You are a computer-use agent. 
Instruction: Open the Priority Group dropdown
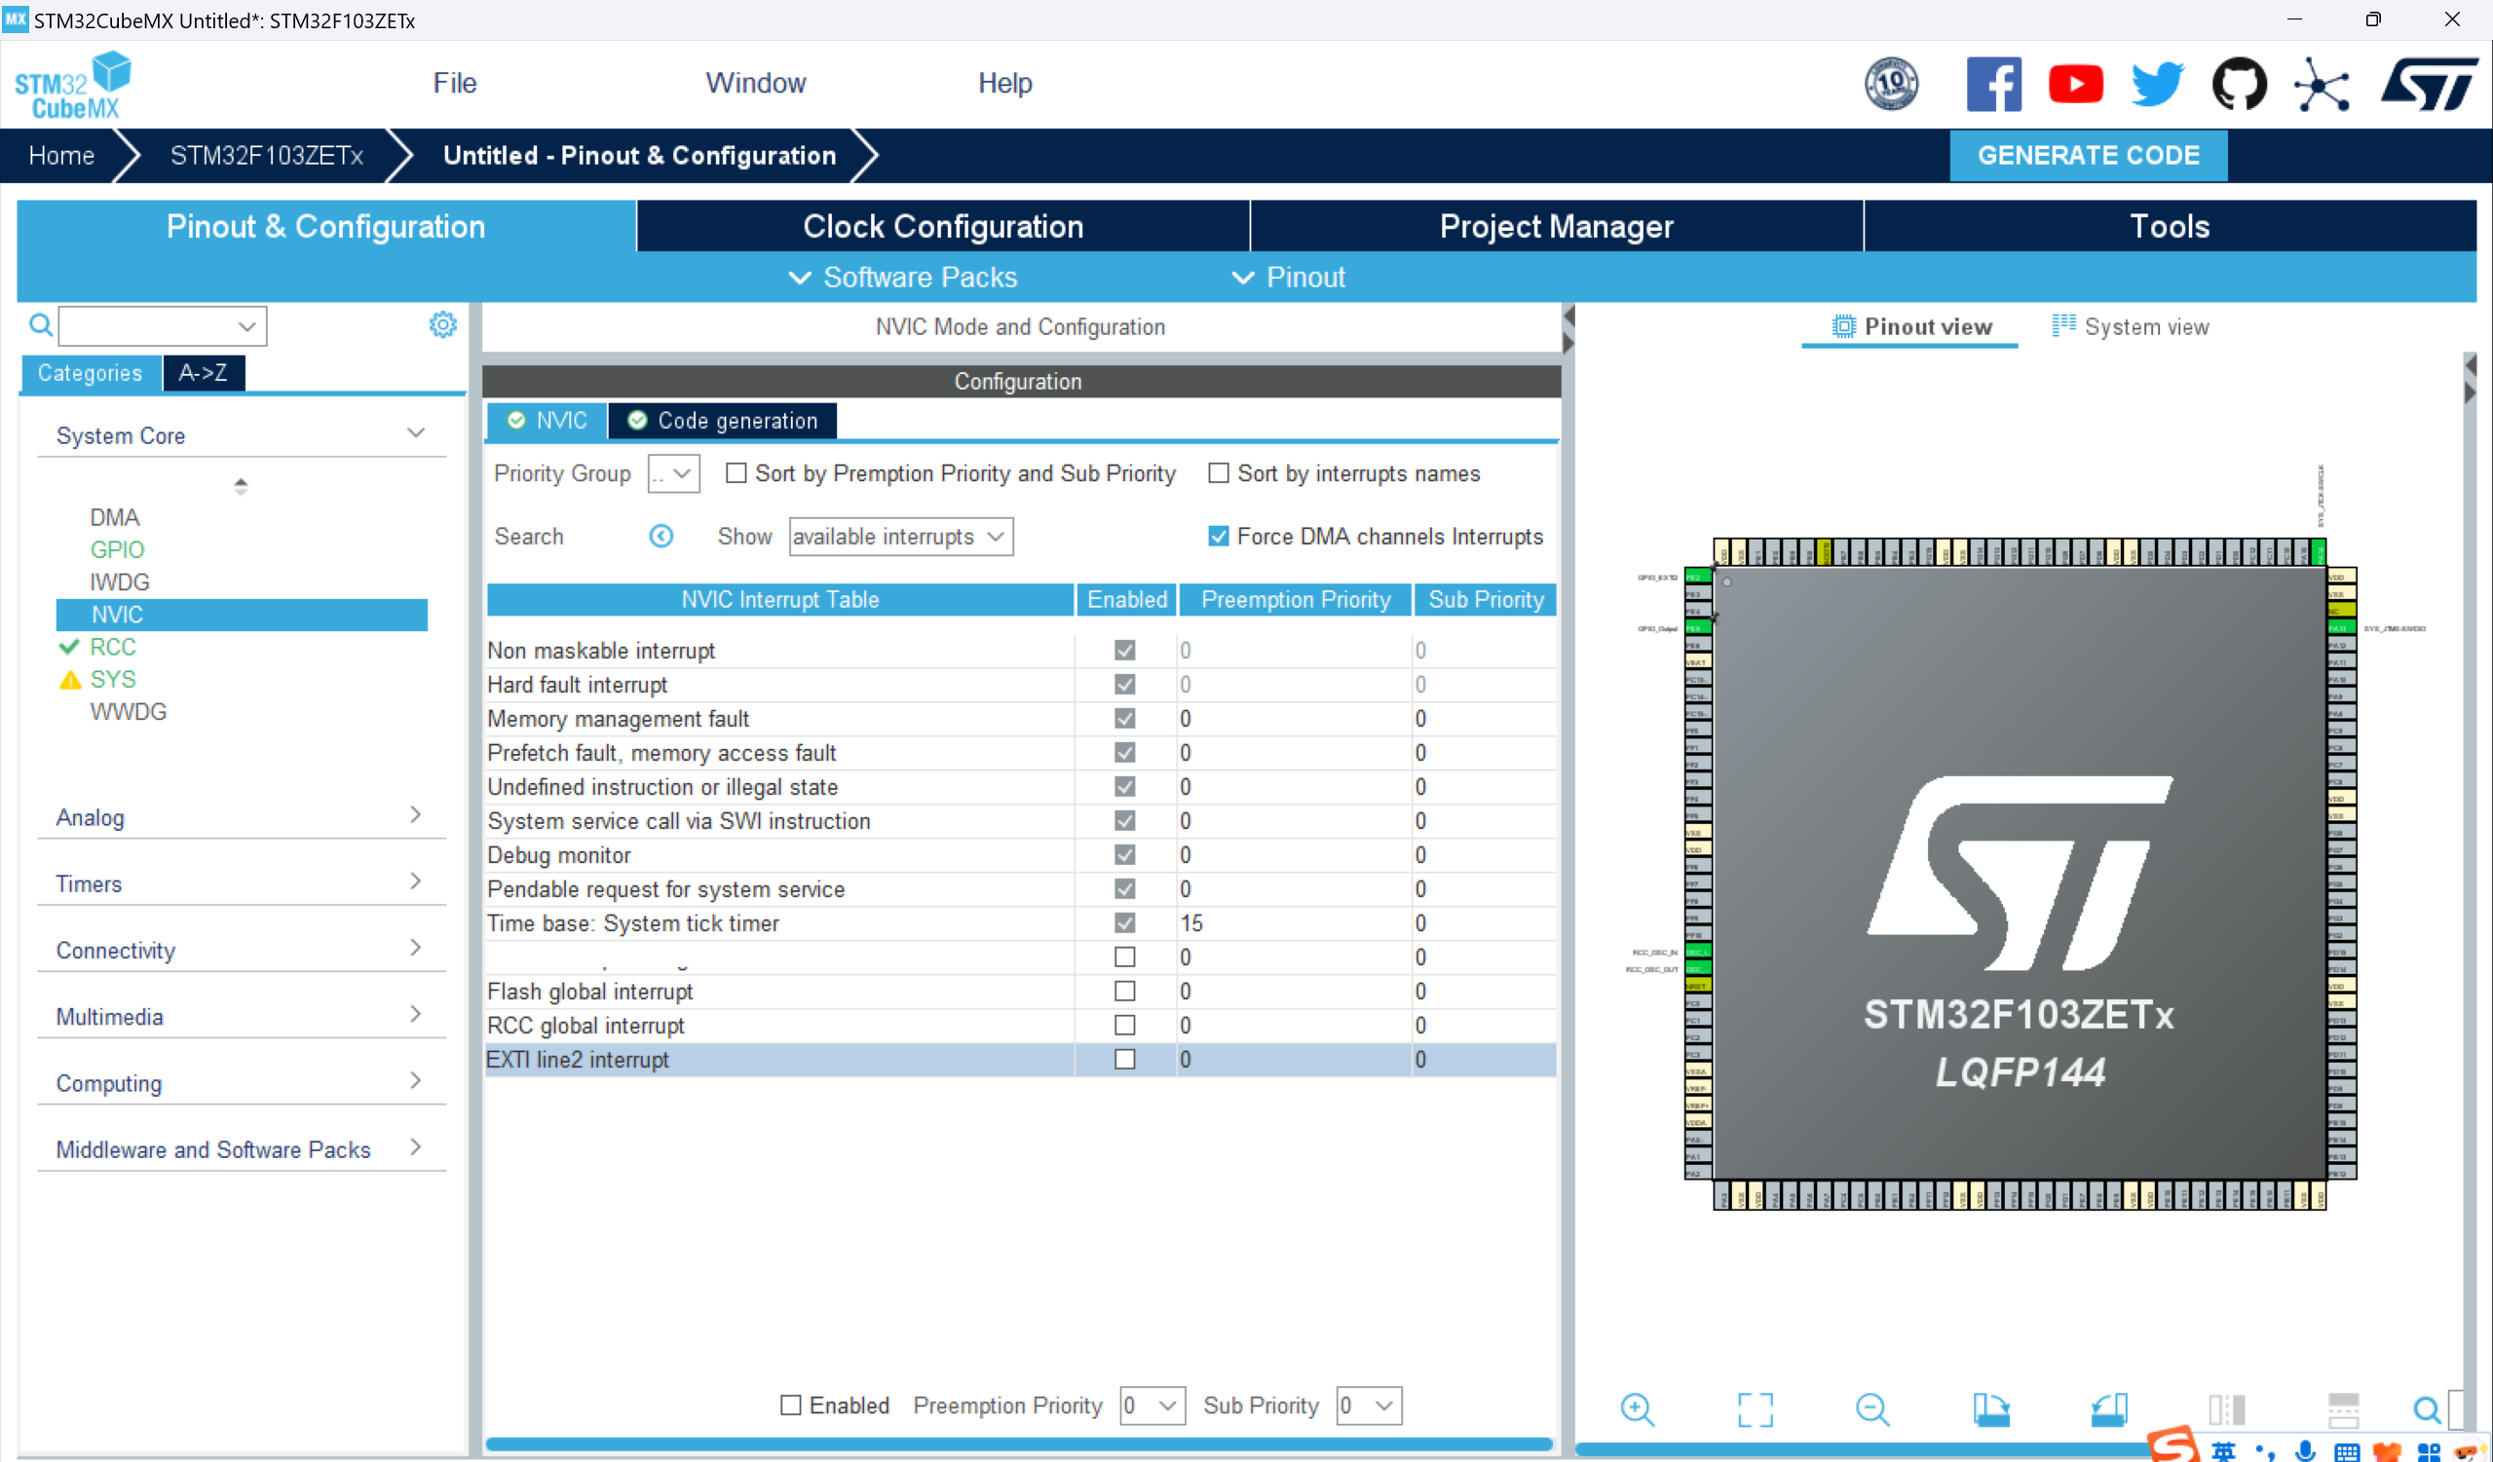click(x=674, y=473)
